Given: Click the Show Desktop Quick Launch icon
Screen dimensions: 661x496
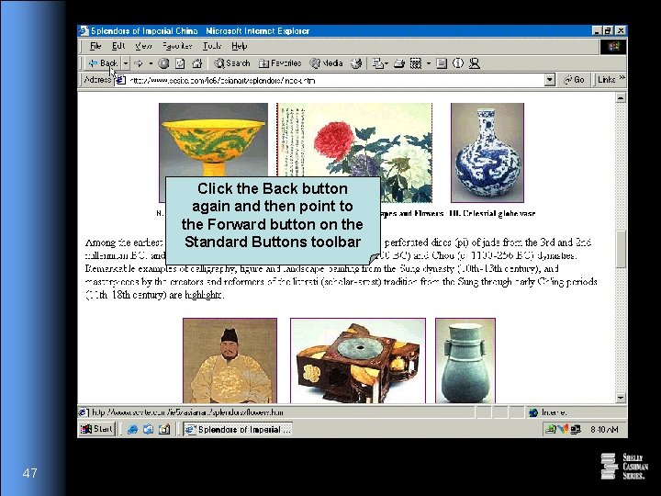Looking at the screenshot, I should click(x=164, y=429).
